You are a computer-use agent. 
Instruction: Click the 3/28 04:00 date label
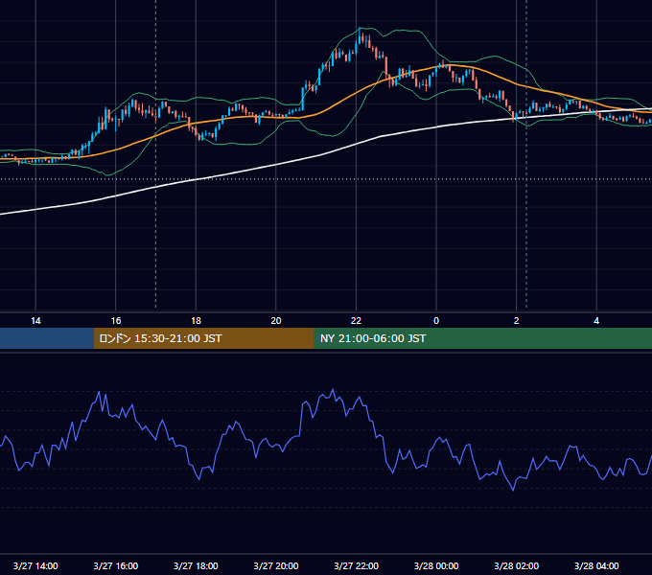[596, 565]
